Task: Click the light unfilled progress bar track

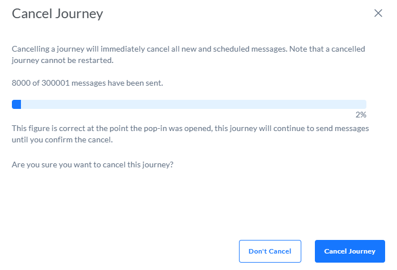Action: [x=193, y=104]
